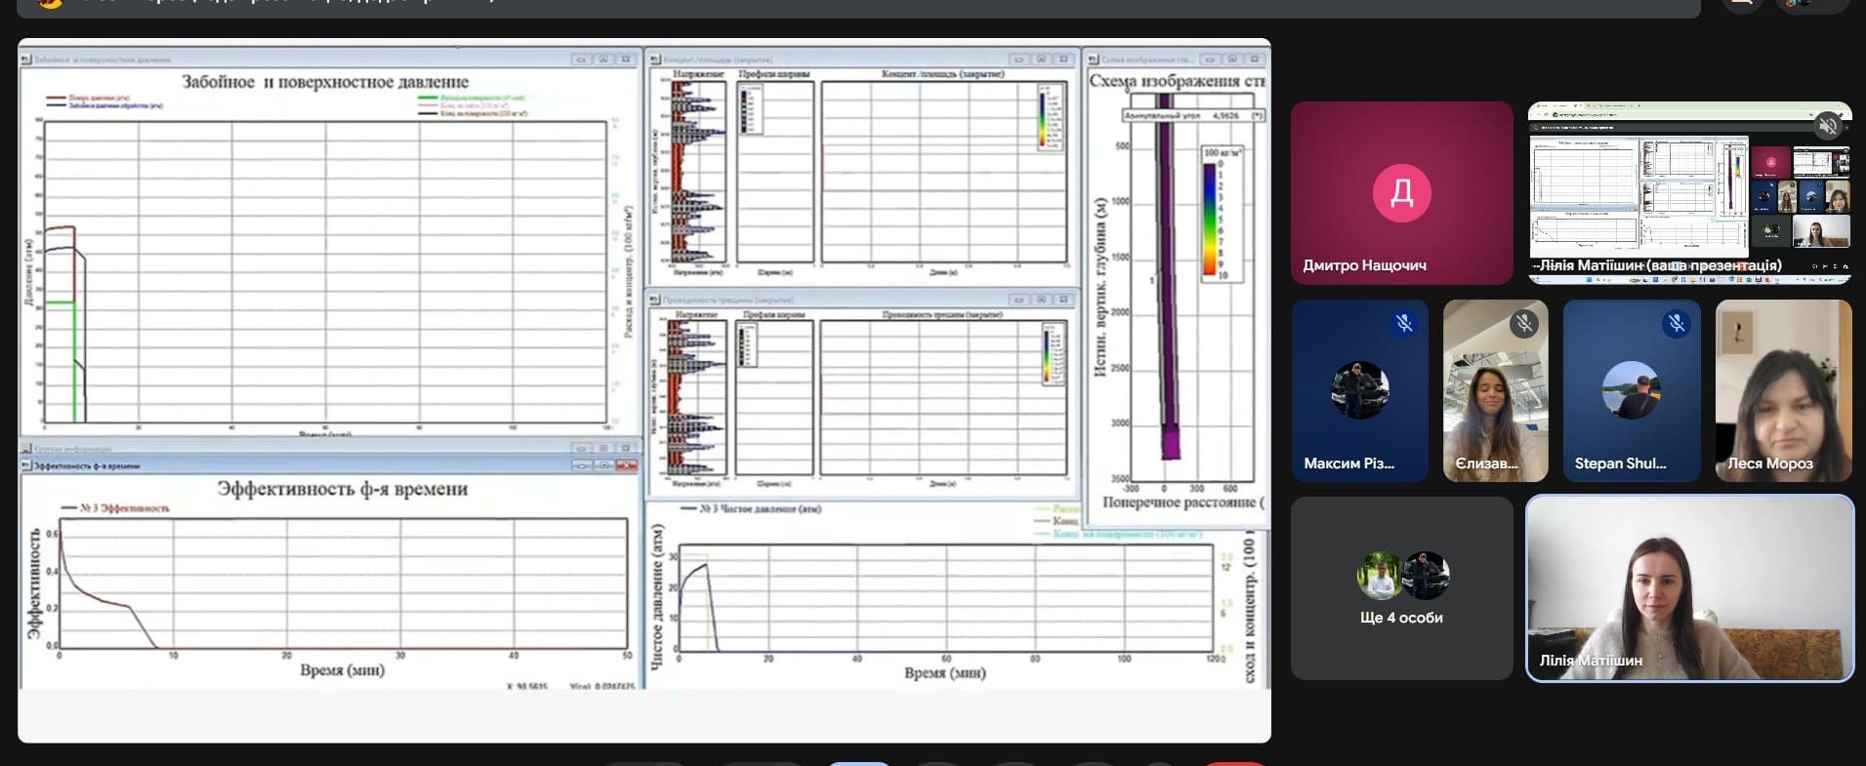The image size is (1866, 766).
Task: Click the 100 кг/м² color scale legend
Action: pyautogui.click(x=1221, y=213)
